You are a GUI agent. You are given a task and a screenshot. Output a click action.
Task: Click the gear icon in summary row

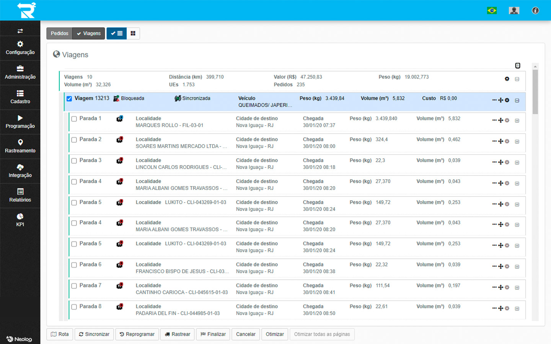tap(507, 79)
